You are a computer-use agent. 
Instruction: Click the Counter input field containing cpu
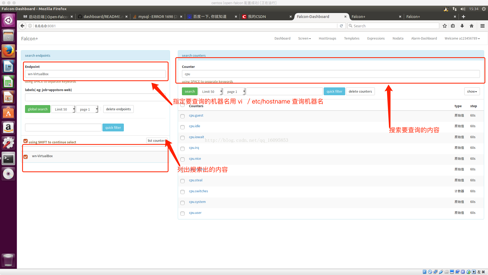[331, 74]
